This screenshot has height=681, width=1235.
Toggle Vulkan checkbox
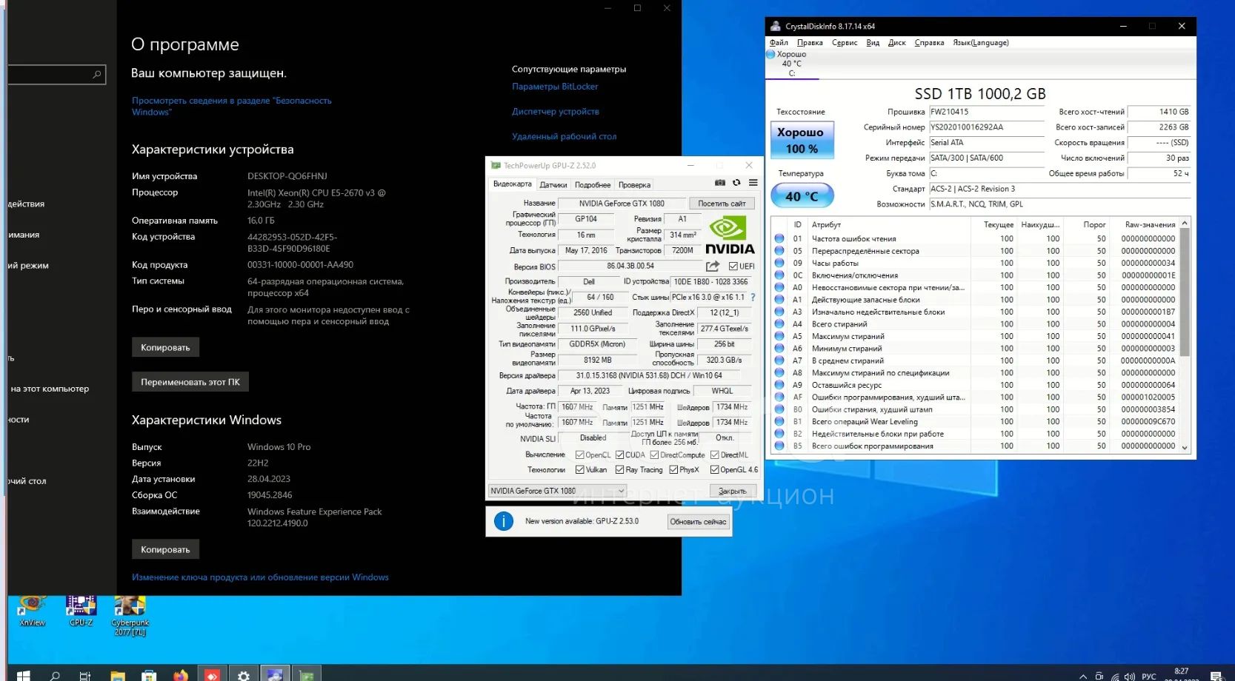[579, 470]
